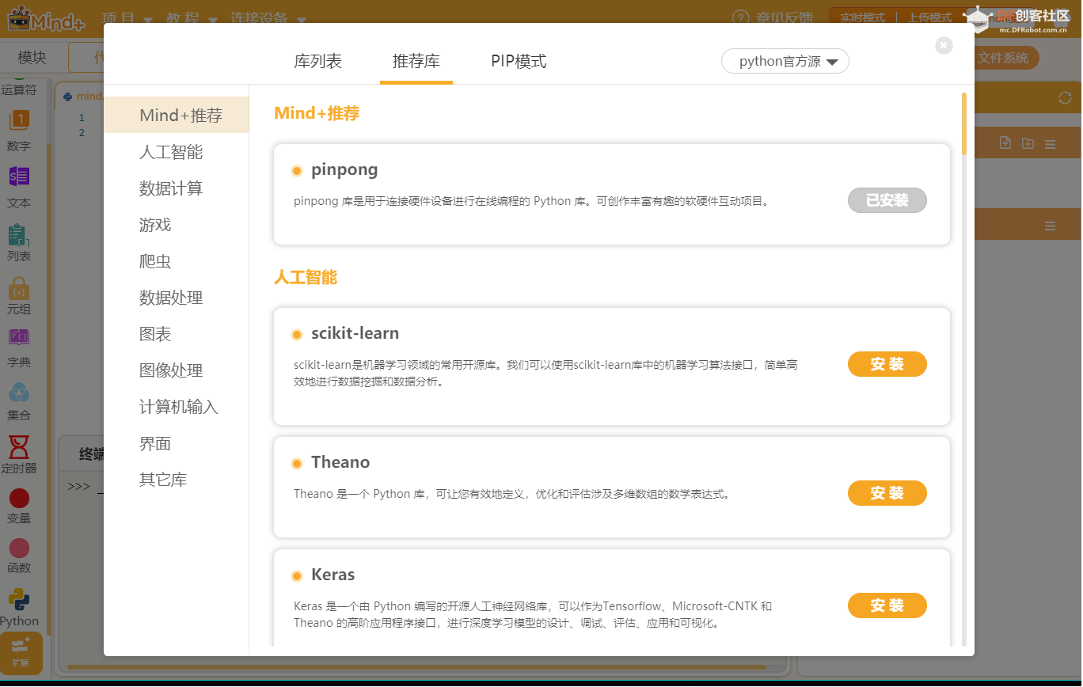Click the library list vertical scrollbar

coord(963,123)
